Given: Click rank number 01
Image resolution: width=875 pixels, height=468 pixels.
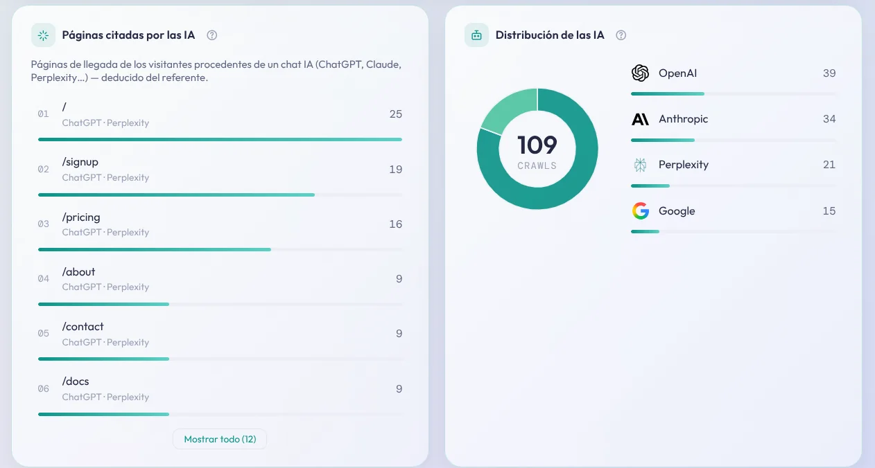Looking at the screenshot, I should tap(44, 114).
